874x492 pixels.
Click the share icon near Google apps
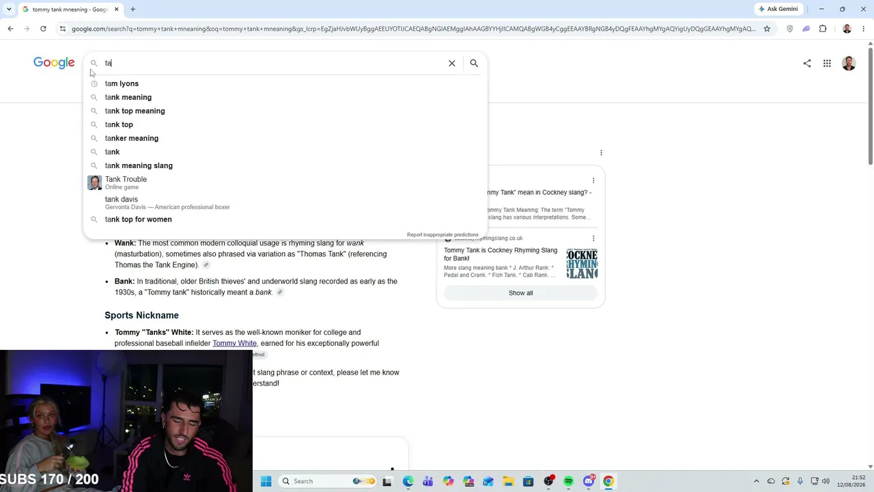click(807, 63)
